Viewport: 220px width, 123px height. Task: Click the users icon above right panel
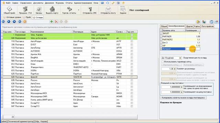[204, 22]
